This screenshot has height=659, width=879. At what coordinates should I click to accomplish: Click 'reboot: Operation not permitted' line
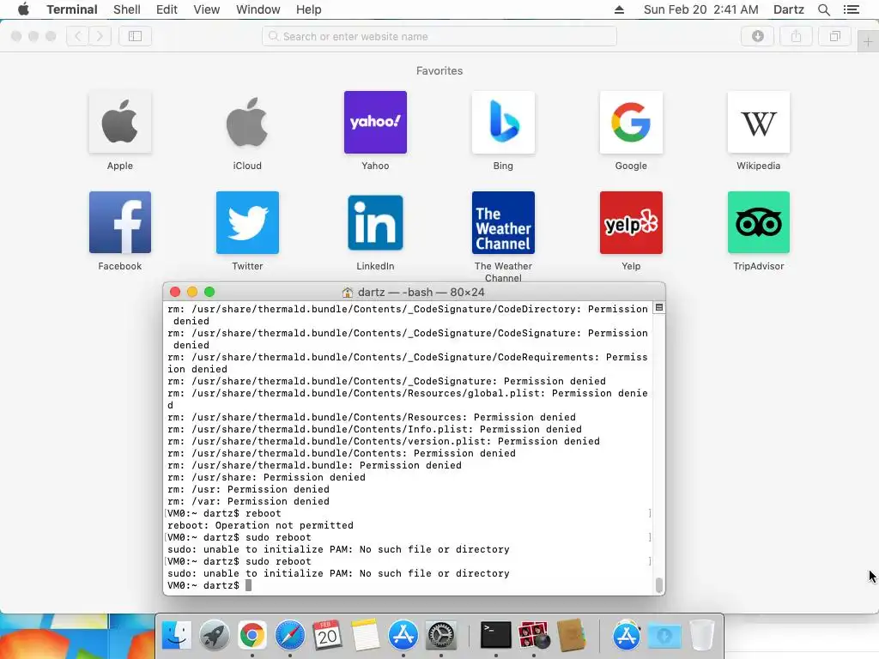pyautogui.click(x=260, y=525)
